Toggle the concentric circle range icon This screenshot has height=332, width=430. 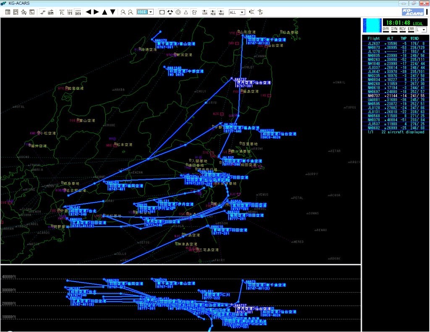pyautogui.click(x=178, y=12)
